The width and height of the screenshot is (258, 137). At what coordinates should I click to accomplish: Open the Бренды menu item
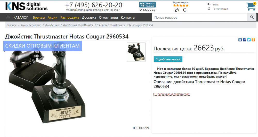tap(39, 18)
